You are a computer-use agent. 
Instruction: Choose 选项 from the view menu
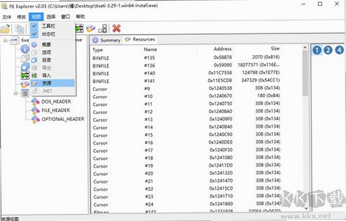tap(53, 52)
